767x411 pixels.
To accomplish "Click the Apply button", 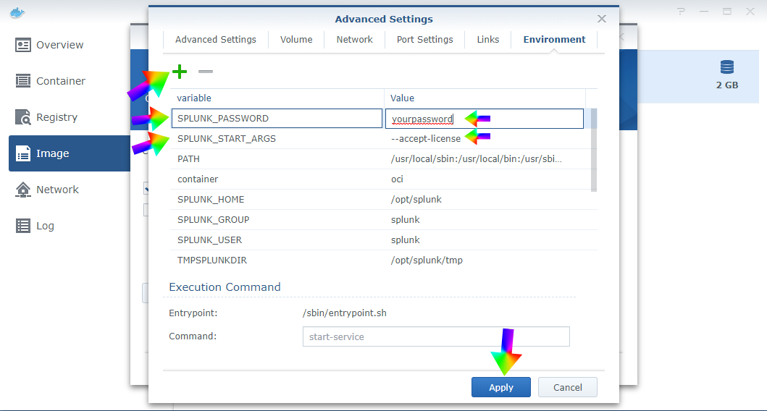I will pyautogui.click(x=501, y=387).
